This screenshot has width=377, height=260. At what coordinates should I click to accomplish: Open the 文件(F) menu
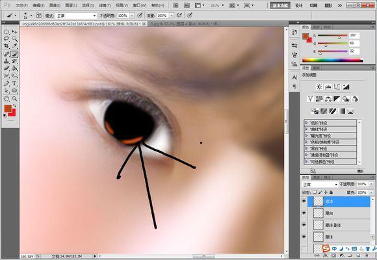21,5
